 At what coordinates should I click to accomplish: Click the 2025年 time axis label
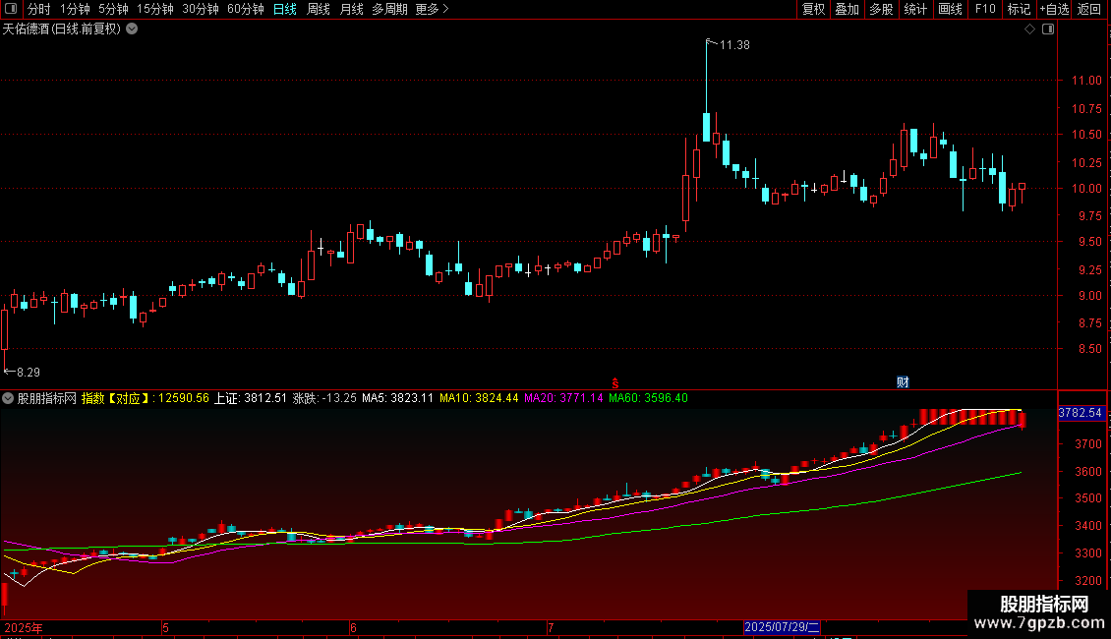click(x=24, y=627)
